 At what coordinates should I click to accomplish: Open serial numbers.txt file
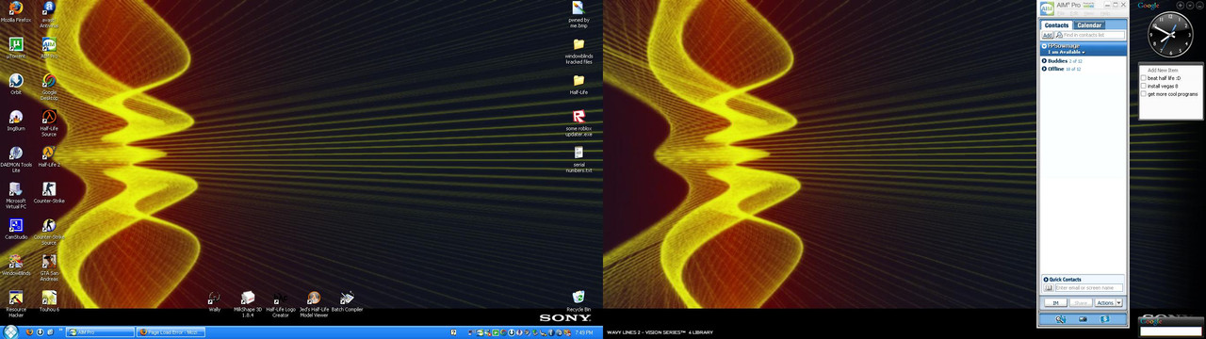(579, 159)
